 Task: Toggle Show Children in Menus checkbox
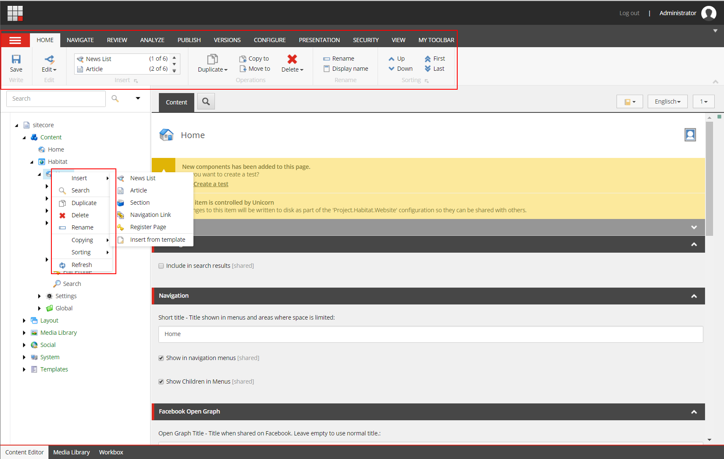[x=161, y=382]
